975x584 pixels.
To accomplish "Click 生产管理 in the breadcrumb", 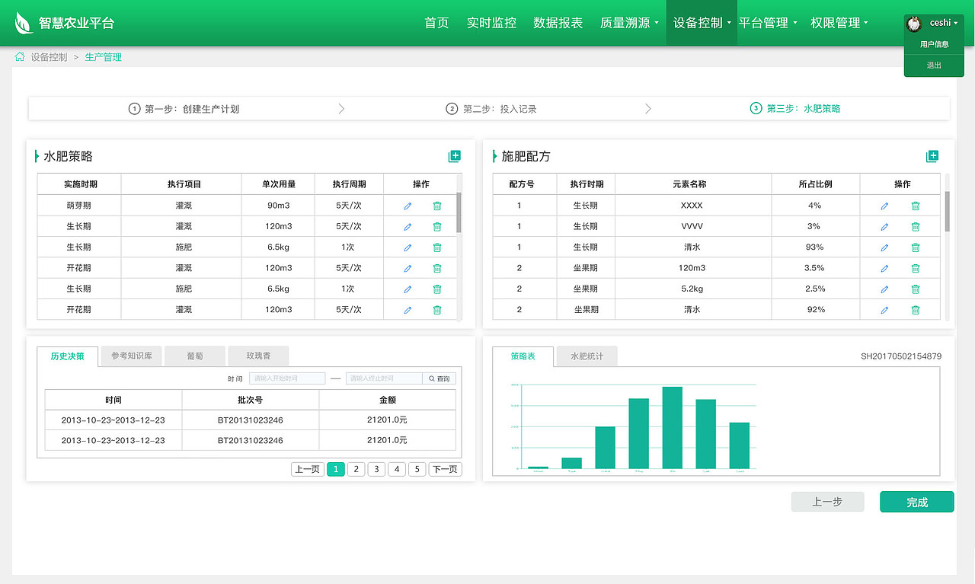I will pyautogui.click(x=104, y=57).
